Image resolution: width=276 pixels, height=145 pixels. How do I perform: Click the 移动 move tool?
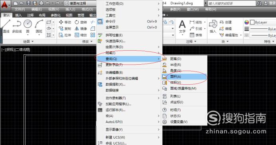pyautogui.click(x=65, y=22)
